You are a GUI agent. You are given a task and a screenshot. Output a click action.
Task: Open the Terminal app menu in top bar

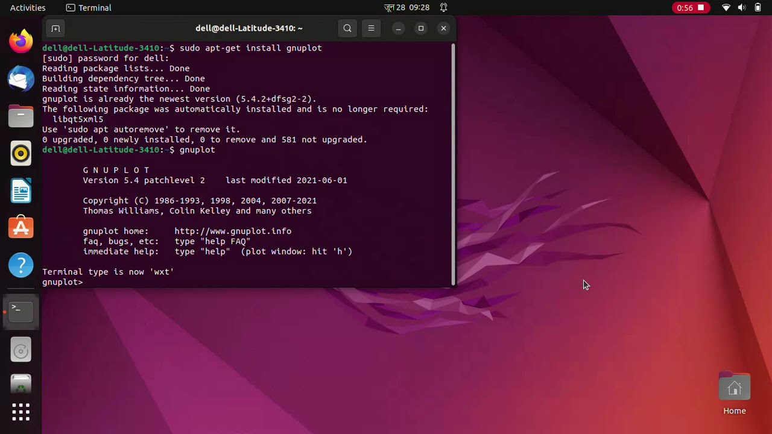point(89,8)
